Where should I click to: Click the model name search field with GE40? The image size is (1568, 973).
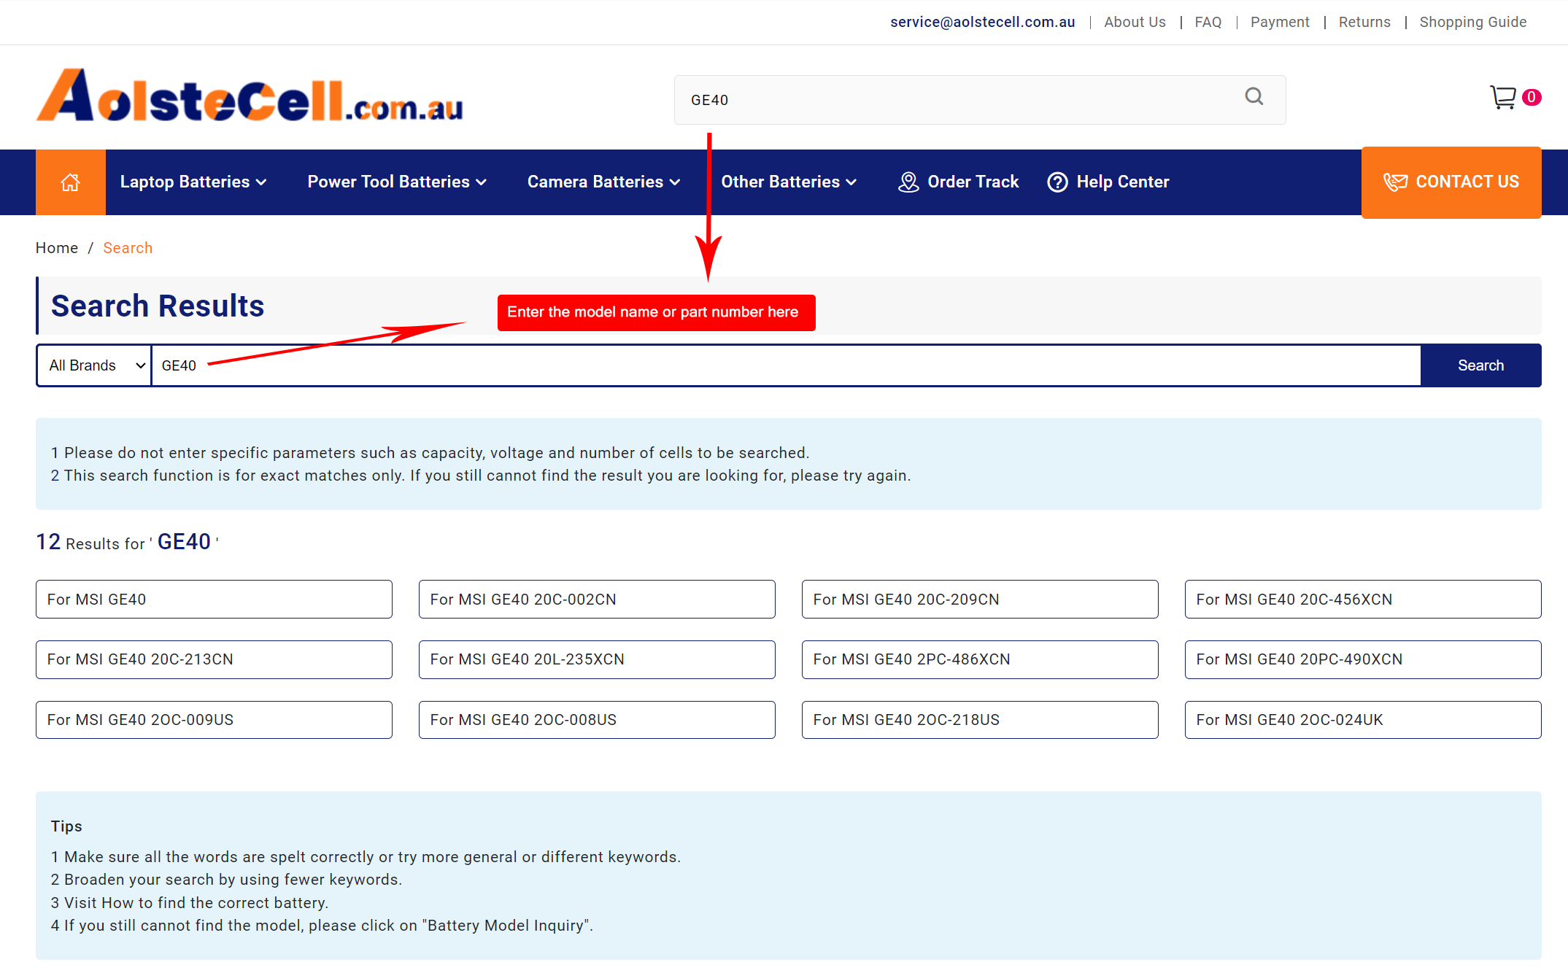click(x=786, y=365)
